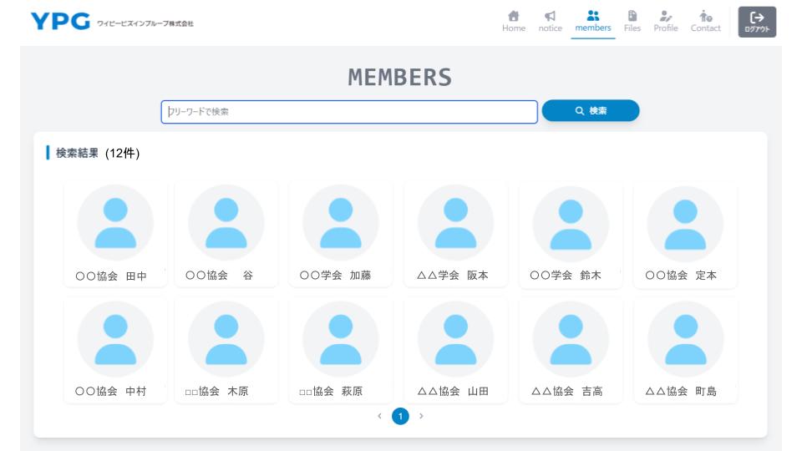Go to previous page chevron
The height and width of the screenshot is (451, 802).
(x=379, y=416)
